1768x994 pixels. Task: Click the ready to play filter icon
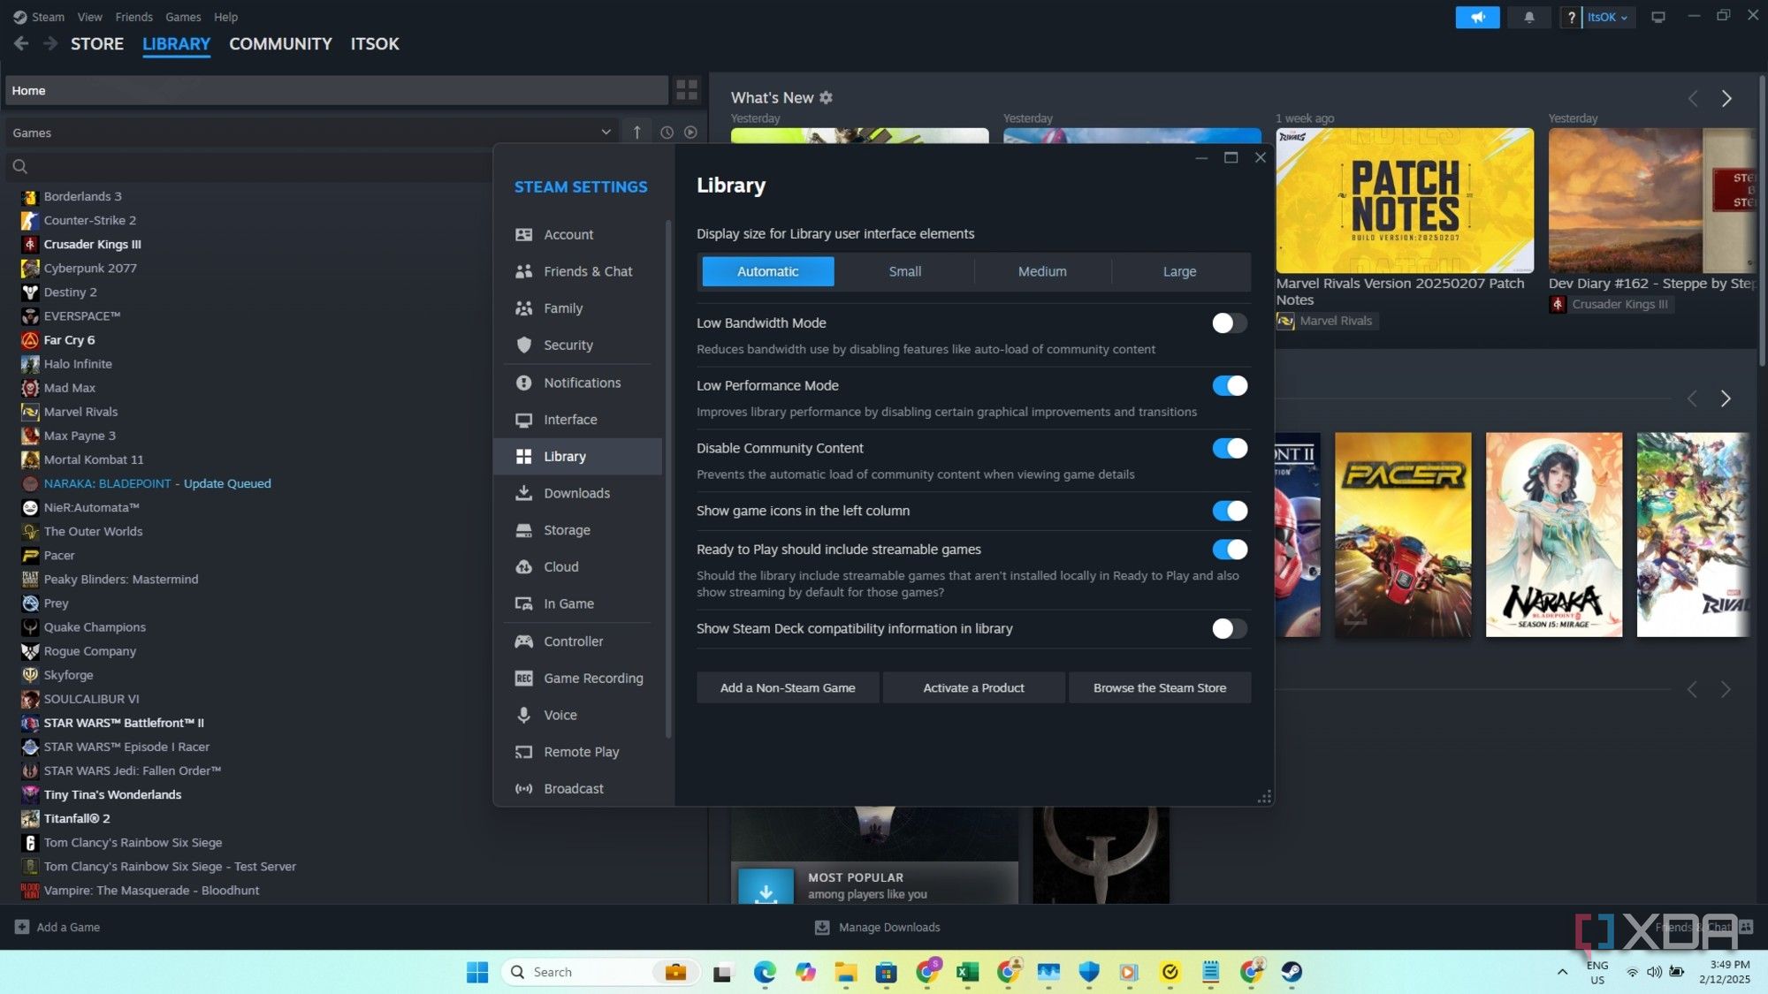coord(690,133)
